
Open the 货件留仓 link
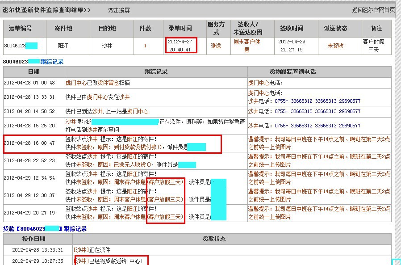[x=108, y=83]
